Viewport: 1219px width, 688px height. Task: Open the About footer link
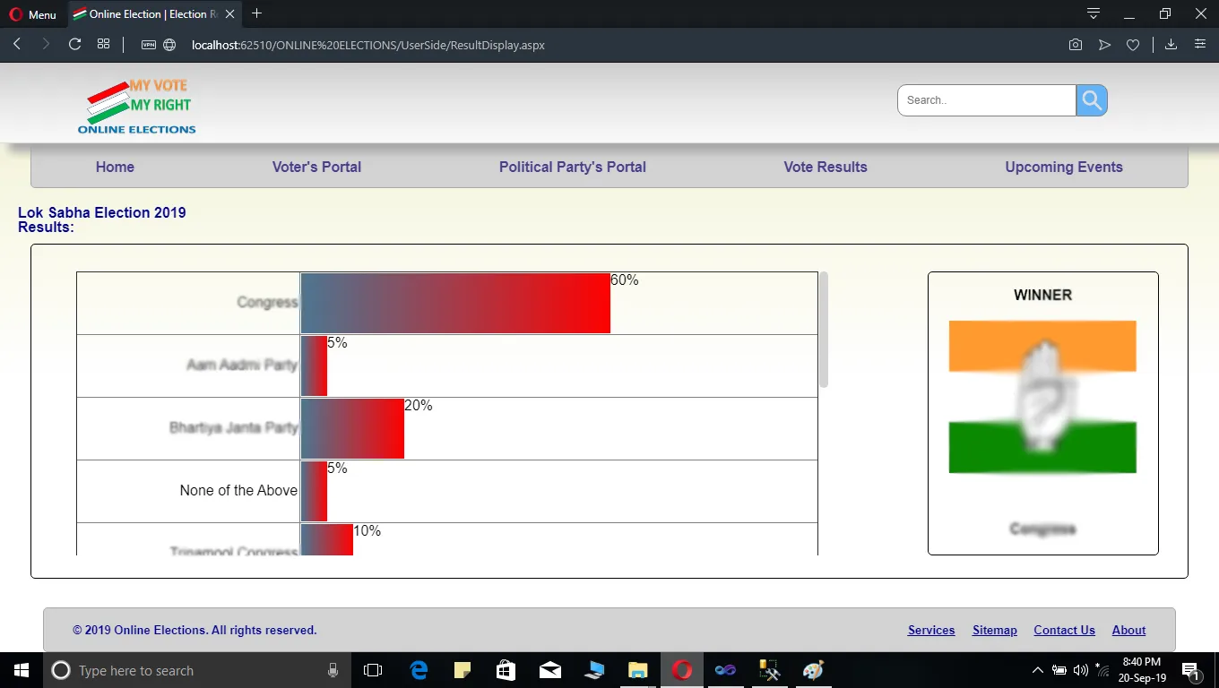(x=1128, y=630)
